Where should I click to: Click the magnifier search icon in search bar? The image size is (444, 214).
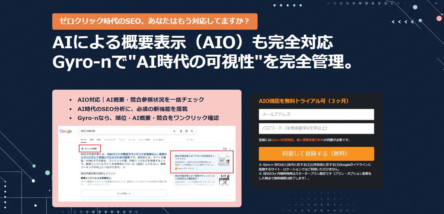point(192,131)
